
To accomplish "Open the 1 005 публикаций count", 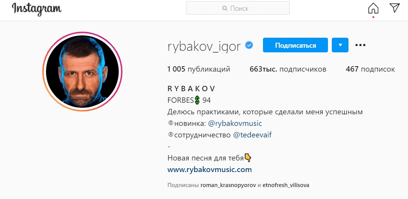I will (199, 69).
